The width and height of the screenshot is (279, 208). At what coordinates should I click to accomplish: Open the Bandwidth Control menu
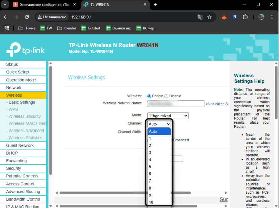pos(23,199)
